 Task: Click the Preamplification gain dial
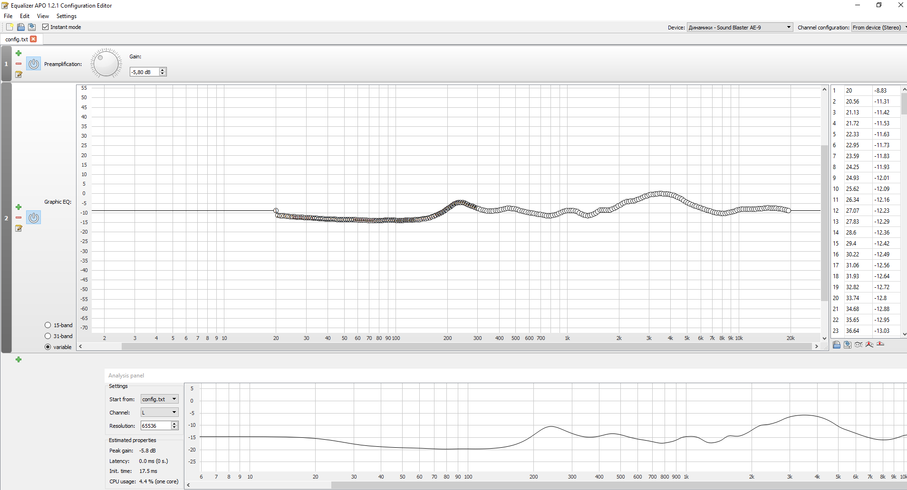[106, 64]
